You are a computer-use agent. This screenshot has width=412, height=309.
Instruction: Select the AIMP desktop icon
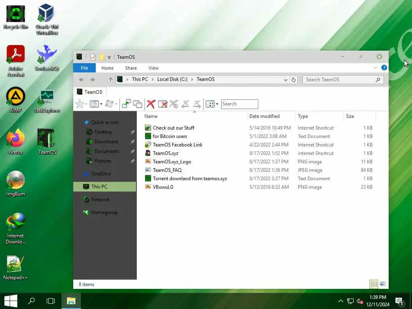[x=16, y=100]
